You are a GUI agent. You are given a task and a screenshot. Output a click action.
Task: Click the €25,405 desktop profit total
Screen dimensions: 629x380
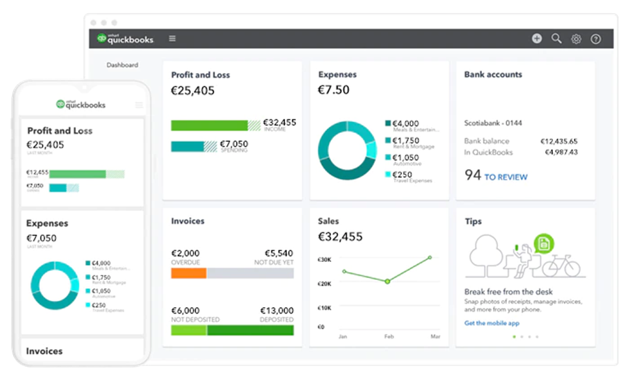pyautogui.click(x=192, y=91)
